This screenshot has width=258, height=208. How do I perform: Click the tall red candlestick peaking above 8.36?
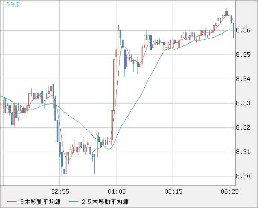pyautogui.click(x=118, y=40)
